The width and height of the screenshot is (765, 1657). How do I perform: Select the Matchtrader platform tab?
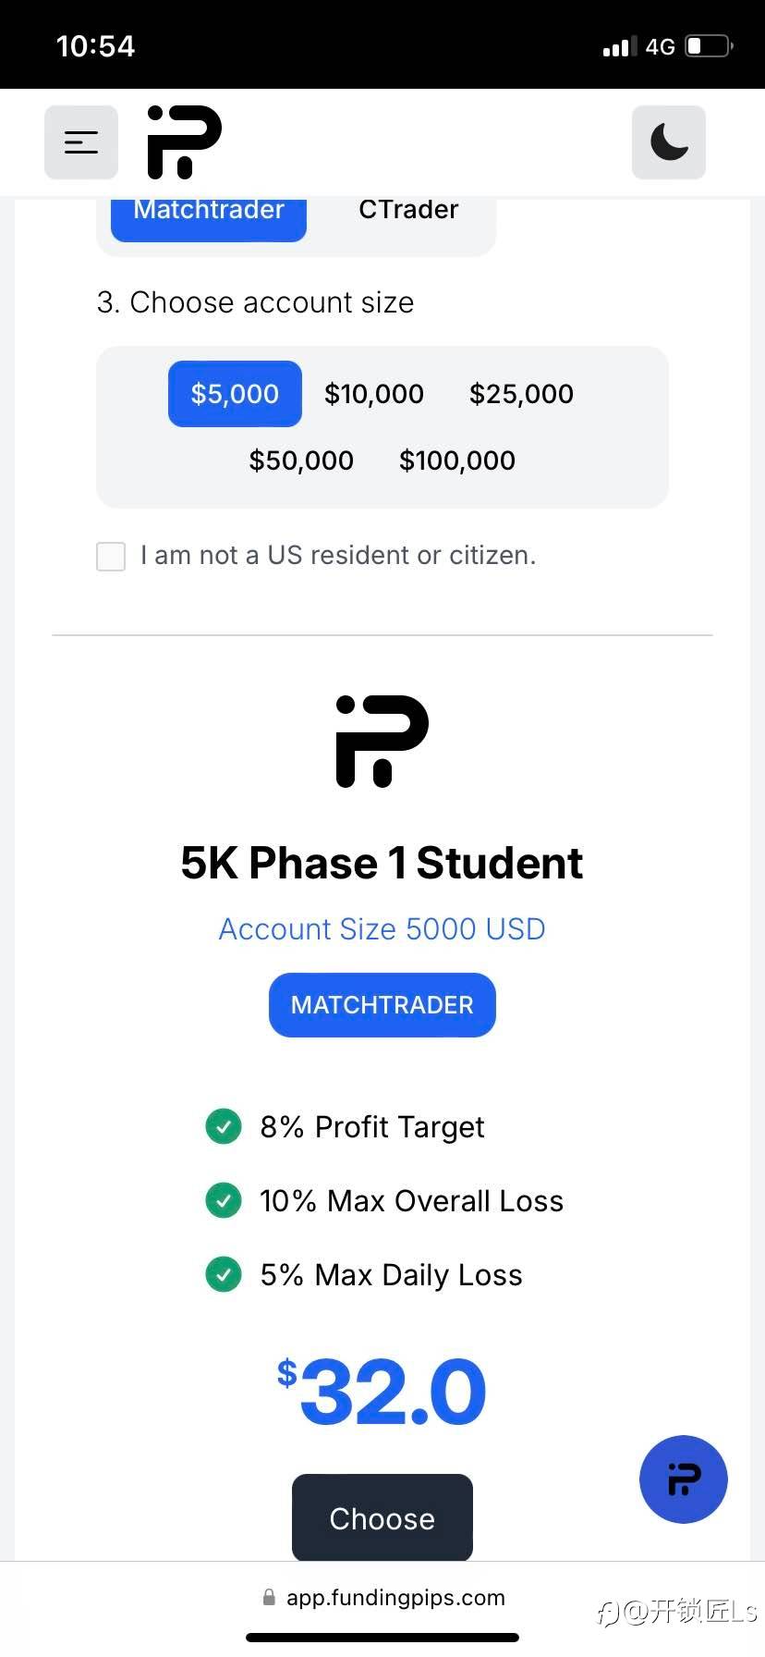pyautogui.click(x=209, y=215)
